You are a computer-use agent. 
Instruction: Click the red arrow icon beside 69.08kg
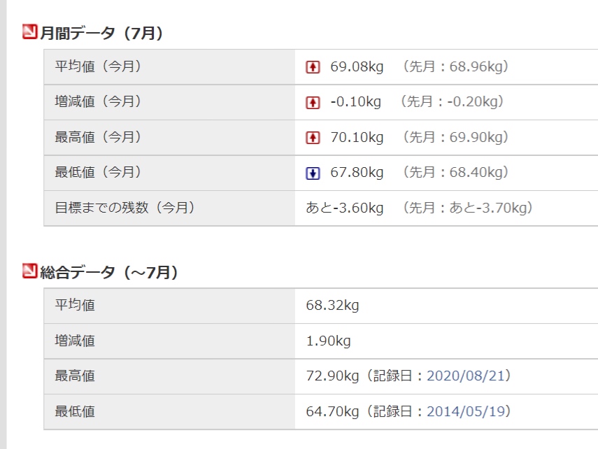[313, 67]
